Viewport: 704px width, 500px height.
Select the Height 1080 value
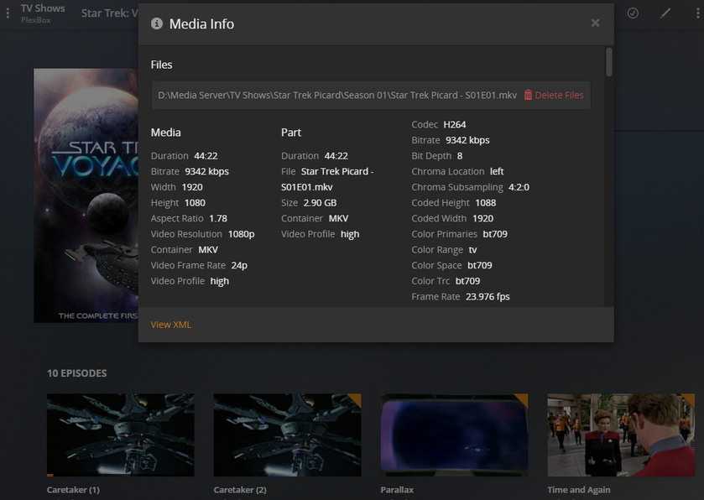[x=195, y=203]
